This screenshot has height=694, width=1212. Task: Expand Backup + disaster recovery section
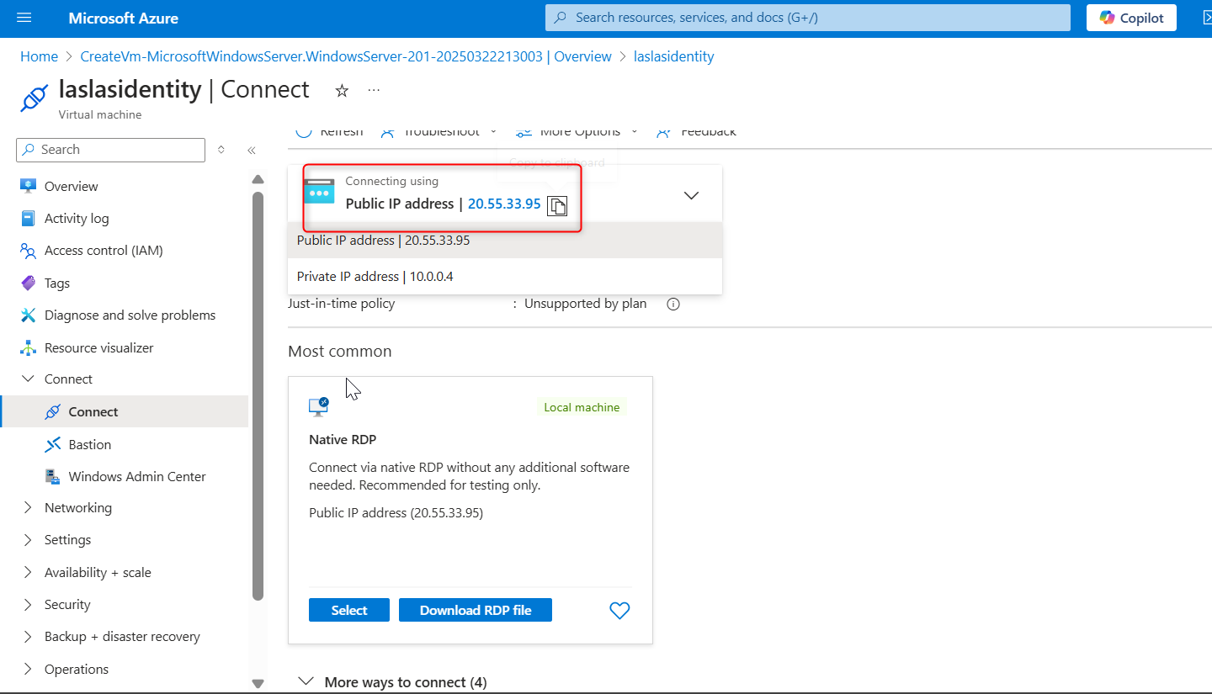29,637
